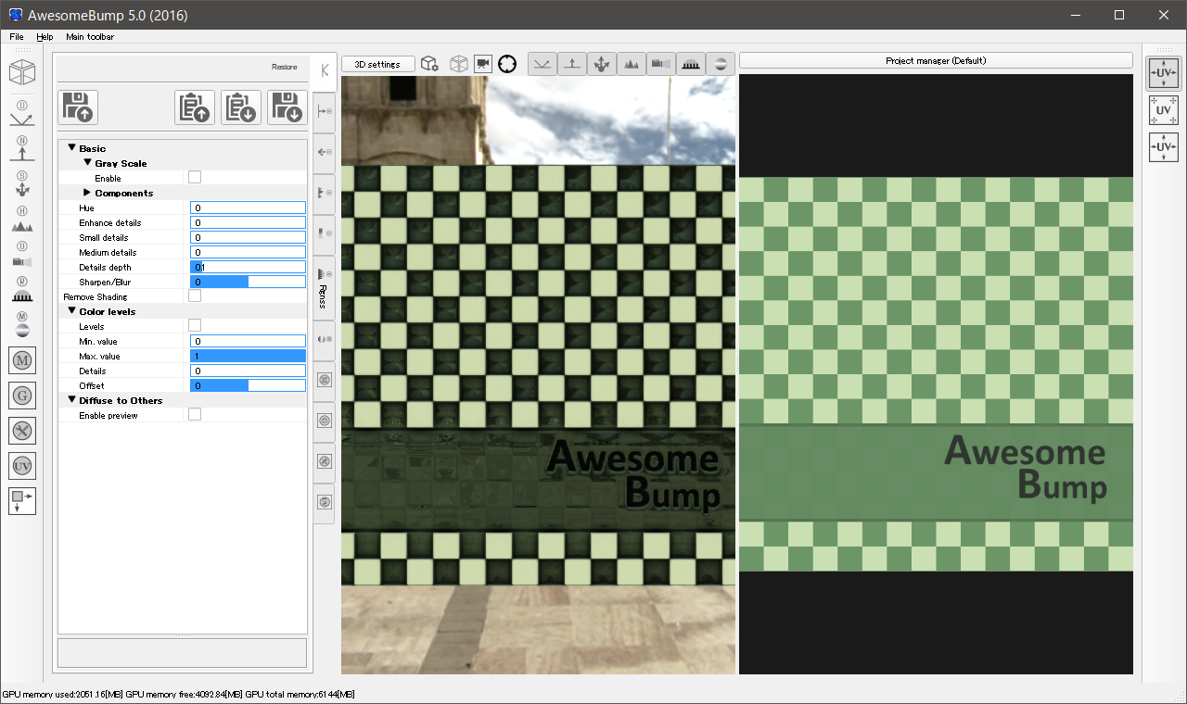Collapse the side panel with the arrow tab
The width and height of the screenshot is (1187, 704).
pyautogui.click(x=324, y=71)
